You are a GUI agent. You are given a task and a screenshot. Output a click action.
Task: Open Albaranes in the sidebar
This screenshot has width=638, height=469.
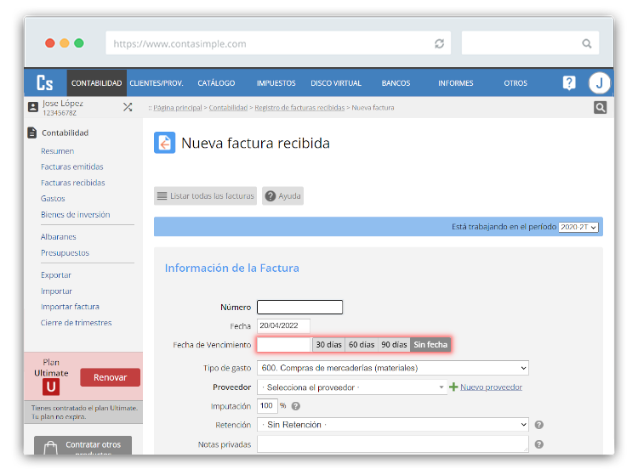click(58, 236)
